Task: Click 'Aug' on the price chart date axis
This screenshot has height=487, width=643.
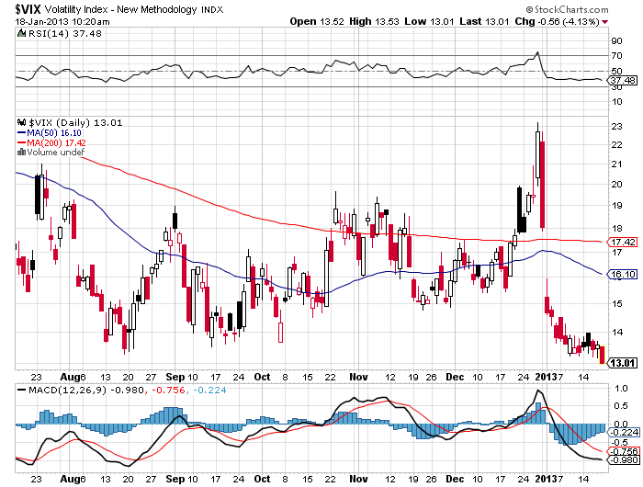Action: pos(68,377)
